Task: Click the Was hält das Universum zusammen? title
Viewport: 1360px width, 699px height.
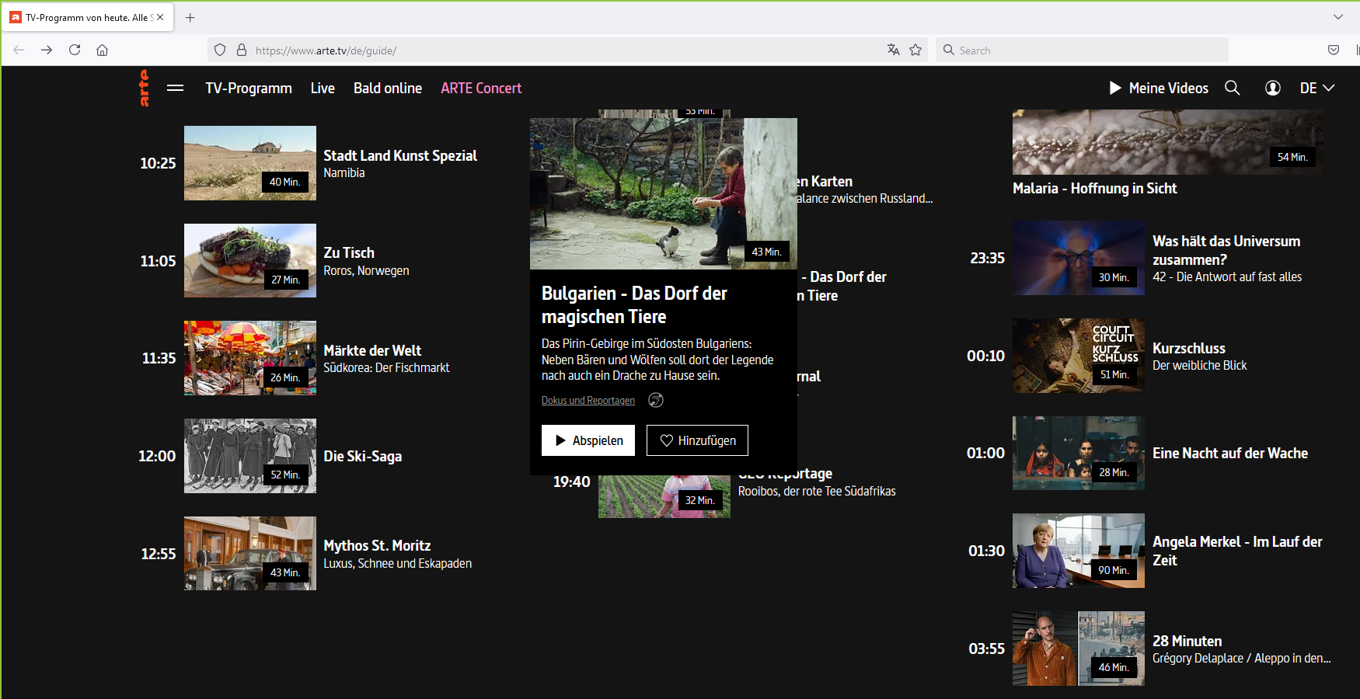Action: [x=1226, y=250]
